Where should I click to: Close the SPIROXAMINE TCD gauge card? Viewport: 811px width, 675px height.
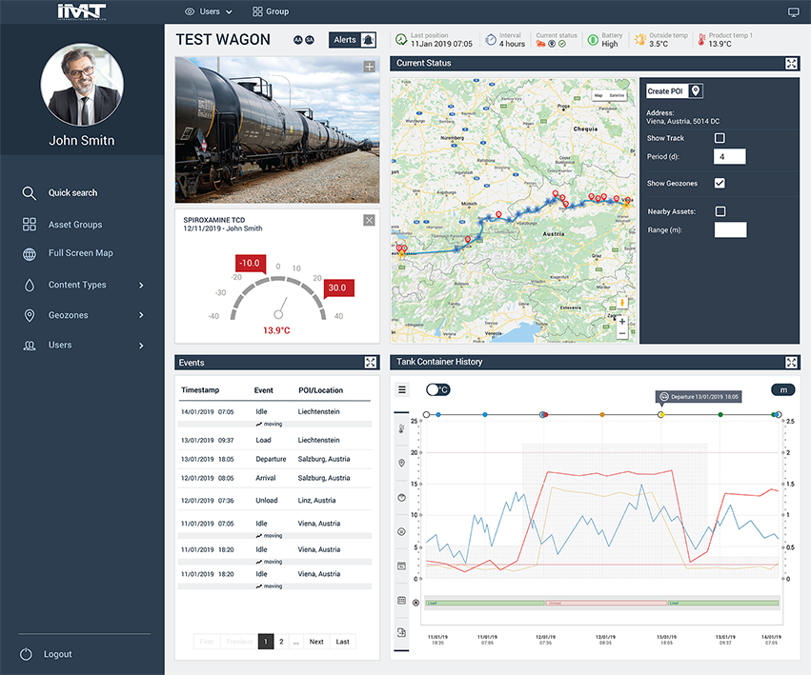[x=370, y=221]
